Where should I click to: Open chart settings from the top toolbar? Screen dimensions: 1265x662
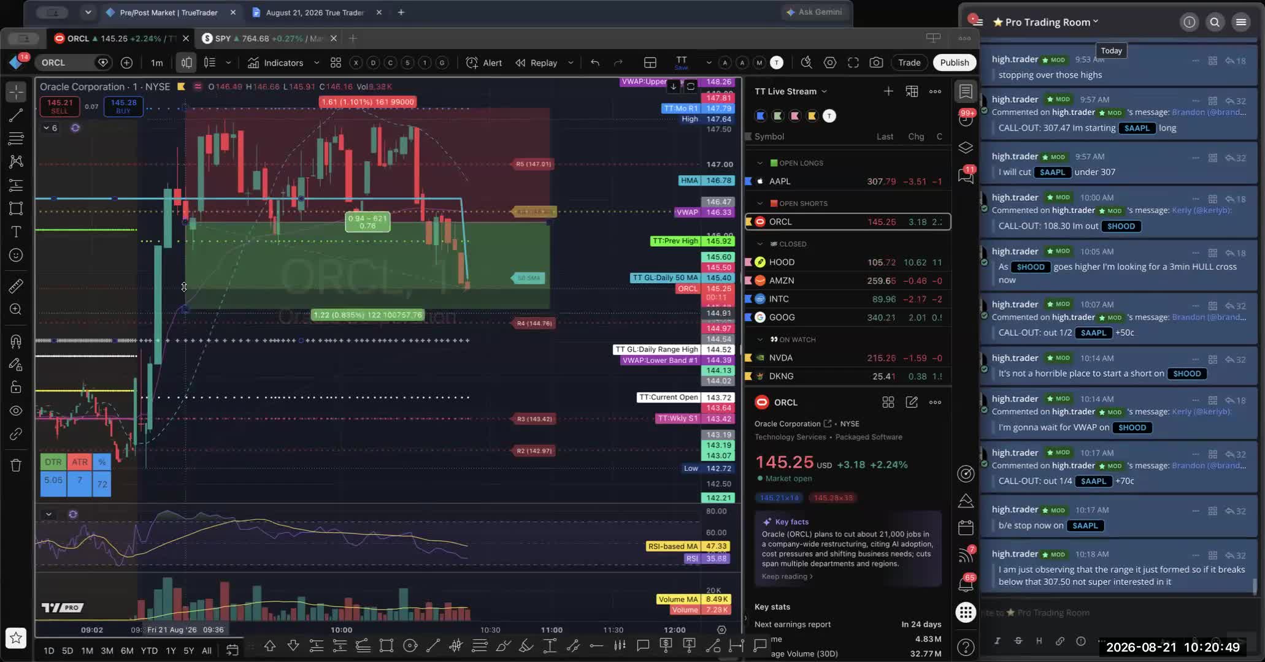pyautogui.click(x=830, y=63)
